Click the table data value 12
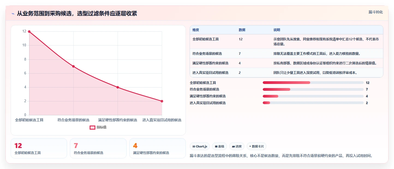Image resolution: width=394 pixels, height=169 pixels. [x=240, y=39]
